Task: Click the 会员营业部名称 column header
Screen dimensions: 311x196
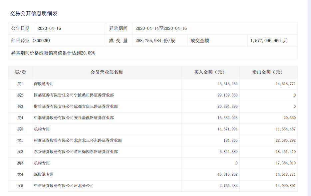Action: coord(107,72)
